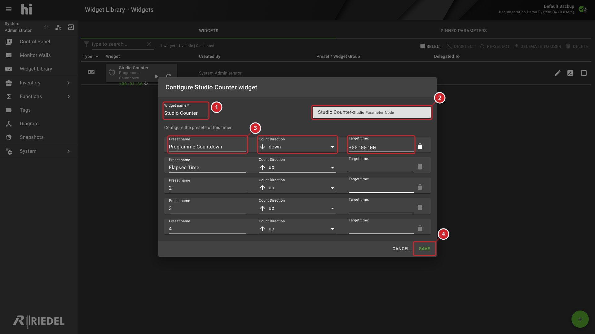The height and width of the screenshot is (334, 595).
Task: Click the logout icon
Action: click(x=71, y=27)
